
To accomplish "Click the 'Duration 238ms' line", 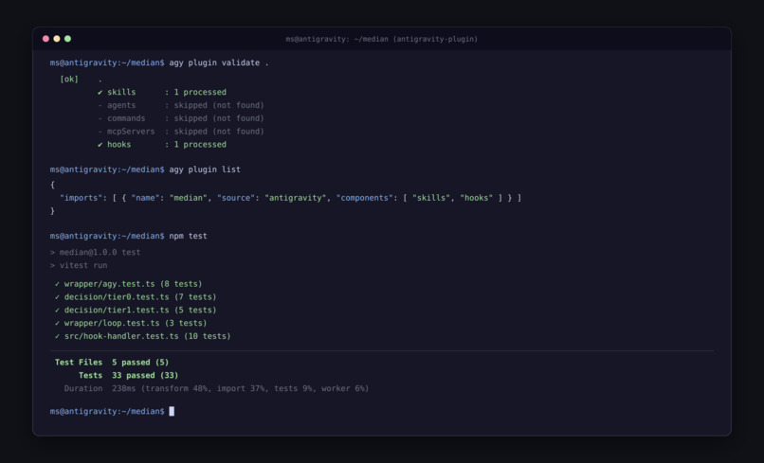I will point(216,388).
